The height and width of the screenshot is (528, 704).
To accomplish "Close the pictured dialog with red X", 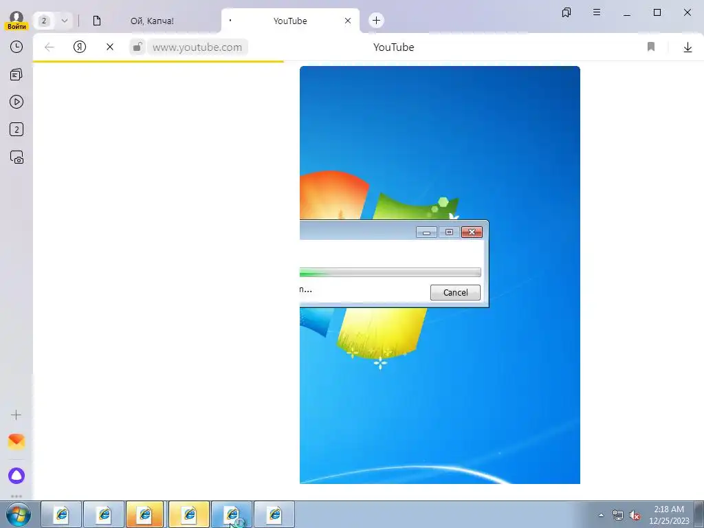I will click(472, 232).
